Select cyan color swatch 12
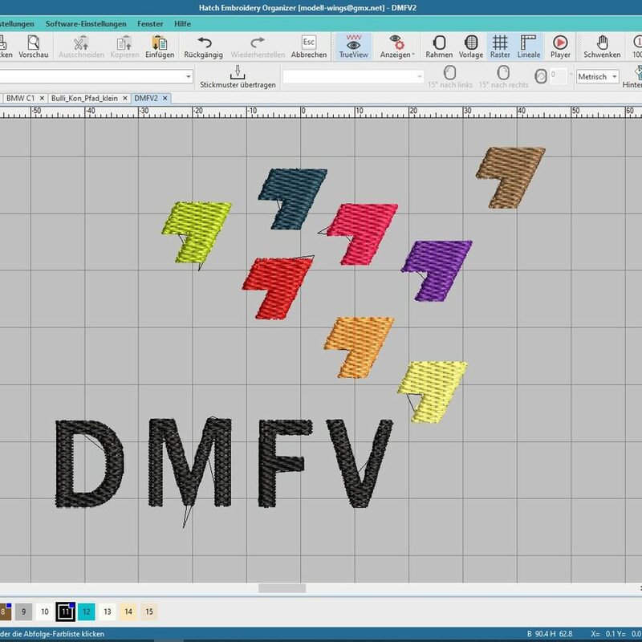The height and width of the screenshot is (642, 642). (87, 612)
